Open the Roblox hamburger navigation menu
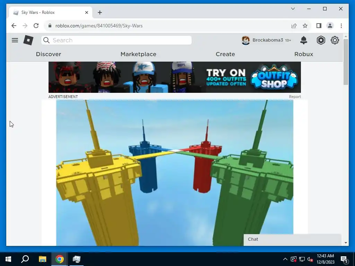 [x=15, y=40]
